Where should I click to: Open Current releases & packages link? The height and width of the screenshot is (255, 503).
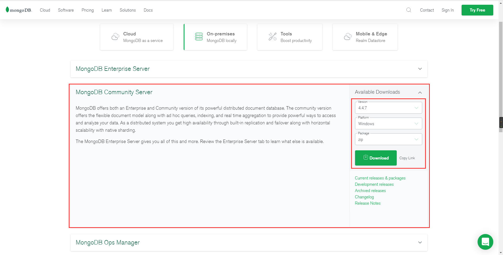380,178
